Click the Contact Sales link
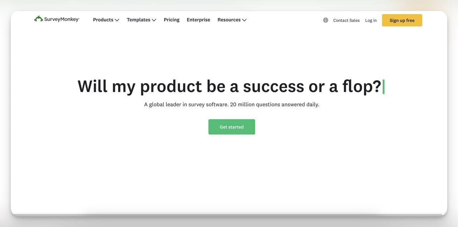 coord(346,20)
